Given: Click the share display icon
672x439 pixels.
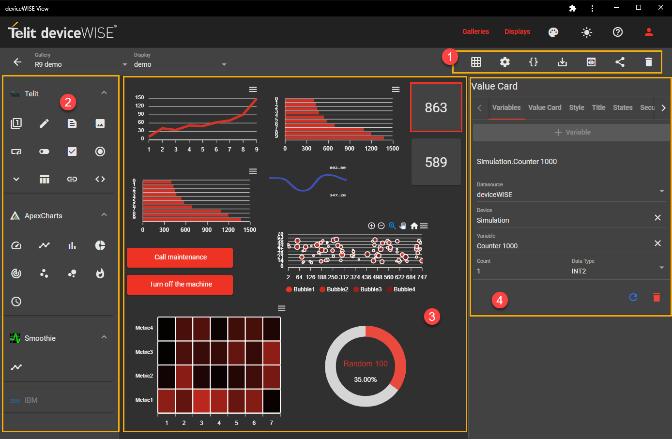Looking at the screenshot, I should (620, 62).
